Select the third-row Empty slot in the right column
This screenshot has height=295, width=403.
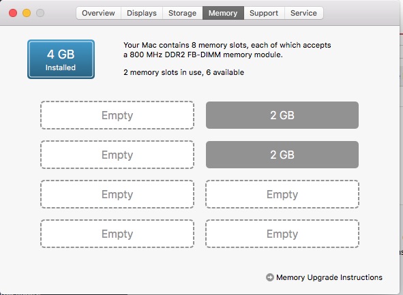pos(282,194)
